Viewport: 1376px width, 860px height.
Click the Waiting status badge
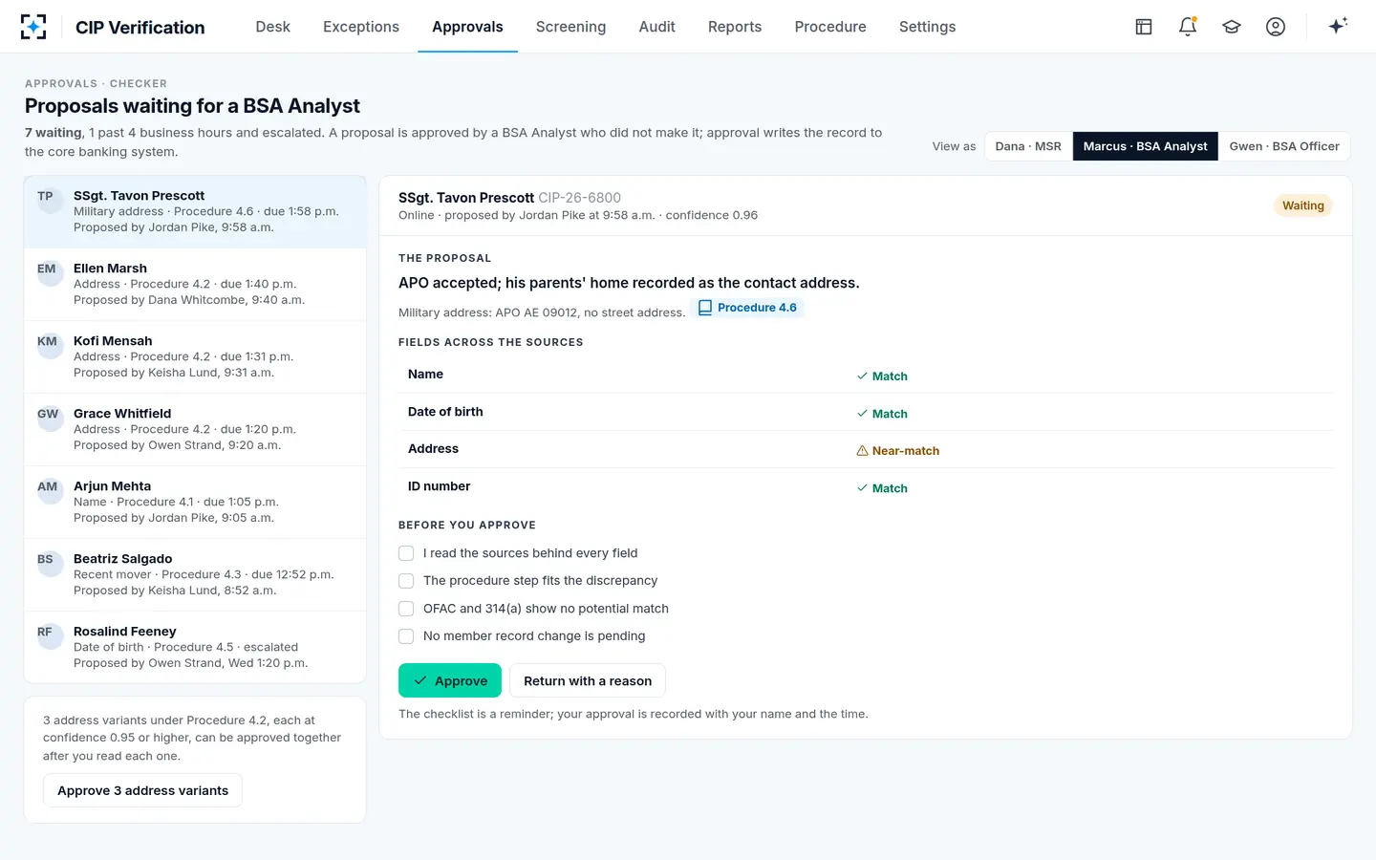point(1303,205)
